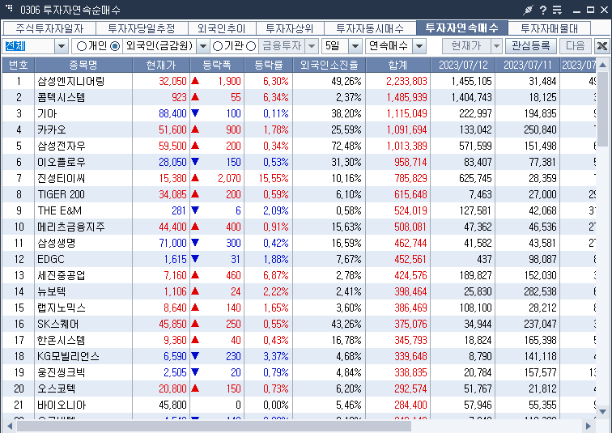Image resolution: width=612 pixels, height=433 pixels.
Task: Click down arrow indicator in KG모빌리언스 row
Action: pos(196,356)
